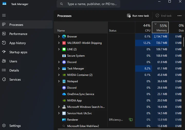Image resolution: width=185 pixels, height=130 pixels.
Task: Sort by the Disk column header
Action: click(x=177, y=27)
